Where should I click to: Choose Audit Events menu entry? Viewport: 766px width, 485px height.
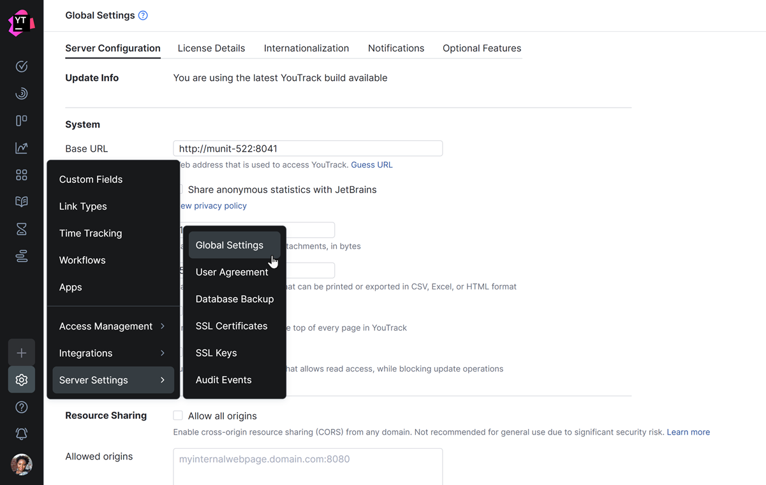(223, 380)
